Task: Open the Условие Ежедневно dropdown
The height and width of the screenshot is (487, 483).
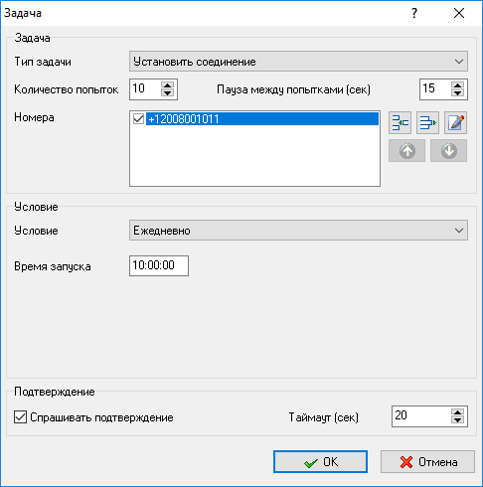Action: (298, 231)
